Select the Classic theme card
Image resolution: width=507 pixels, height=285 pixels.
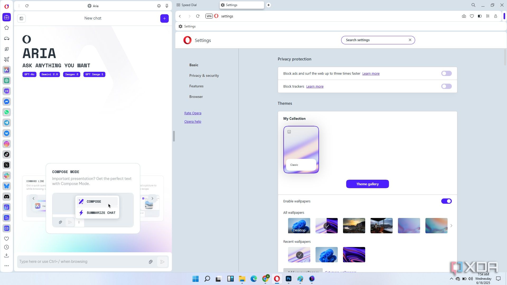301,150
